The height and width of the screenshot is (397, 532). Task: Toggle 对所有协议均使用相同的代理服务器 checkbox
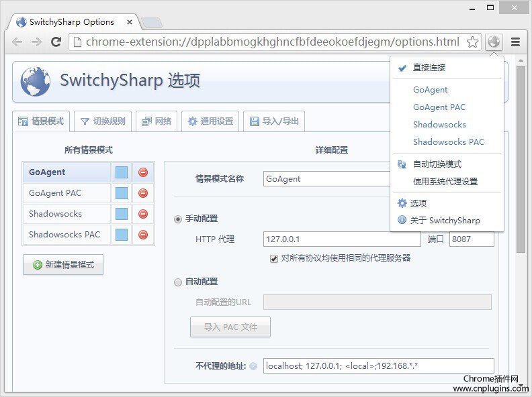274,259
